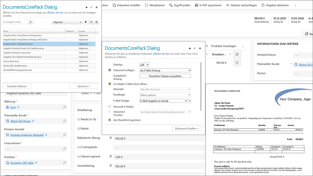Open the Dateityp pdf dropdown

point(144,65)
